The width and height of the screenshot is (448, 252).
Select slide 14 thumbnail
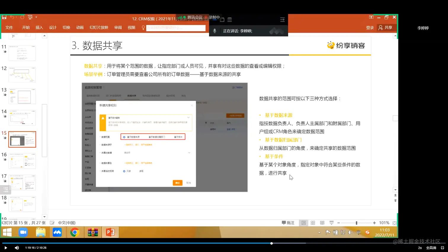click(x=22, y=118)
